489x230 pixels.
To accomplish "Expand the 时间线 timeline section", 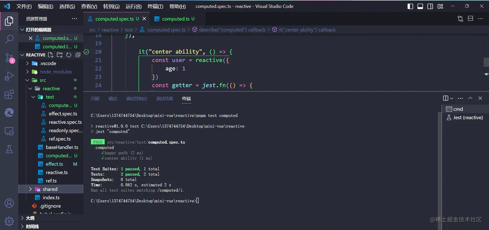I will pyautogui.click(x=22, y=226).
